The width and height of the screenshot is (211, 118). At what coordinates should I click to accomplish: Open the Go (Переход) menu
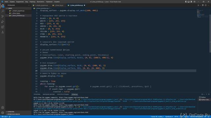click(x=32, y=2)
